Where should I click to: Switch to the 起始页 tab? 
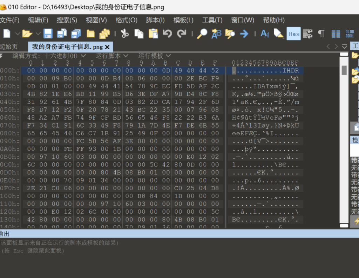8,47
